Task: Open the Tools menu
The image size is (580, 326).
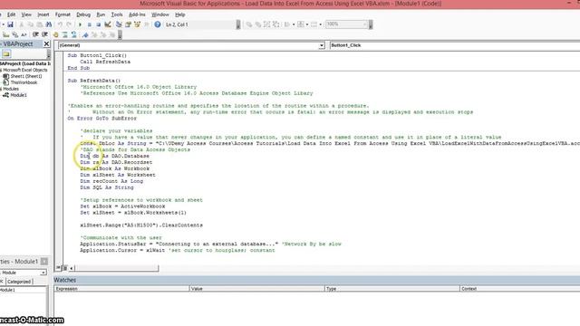Action: point(117,14)
